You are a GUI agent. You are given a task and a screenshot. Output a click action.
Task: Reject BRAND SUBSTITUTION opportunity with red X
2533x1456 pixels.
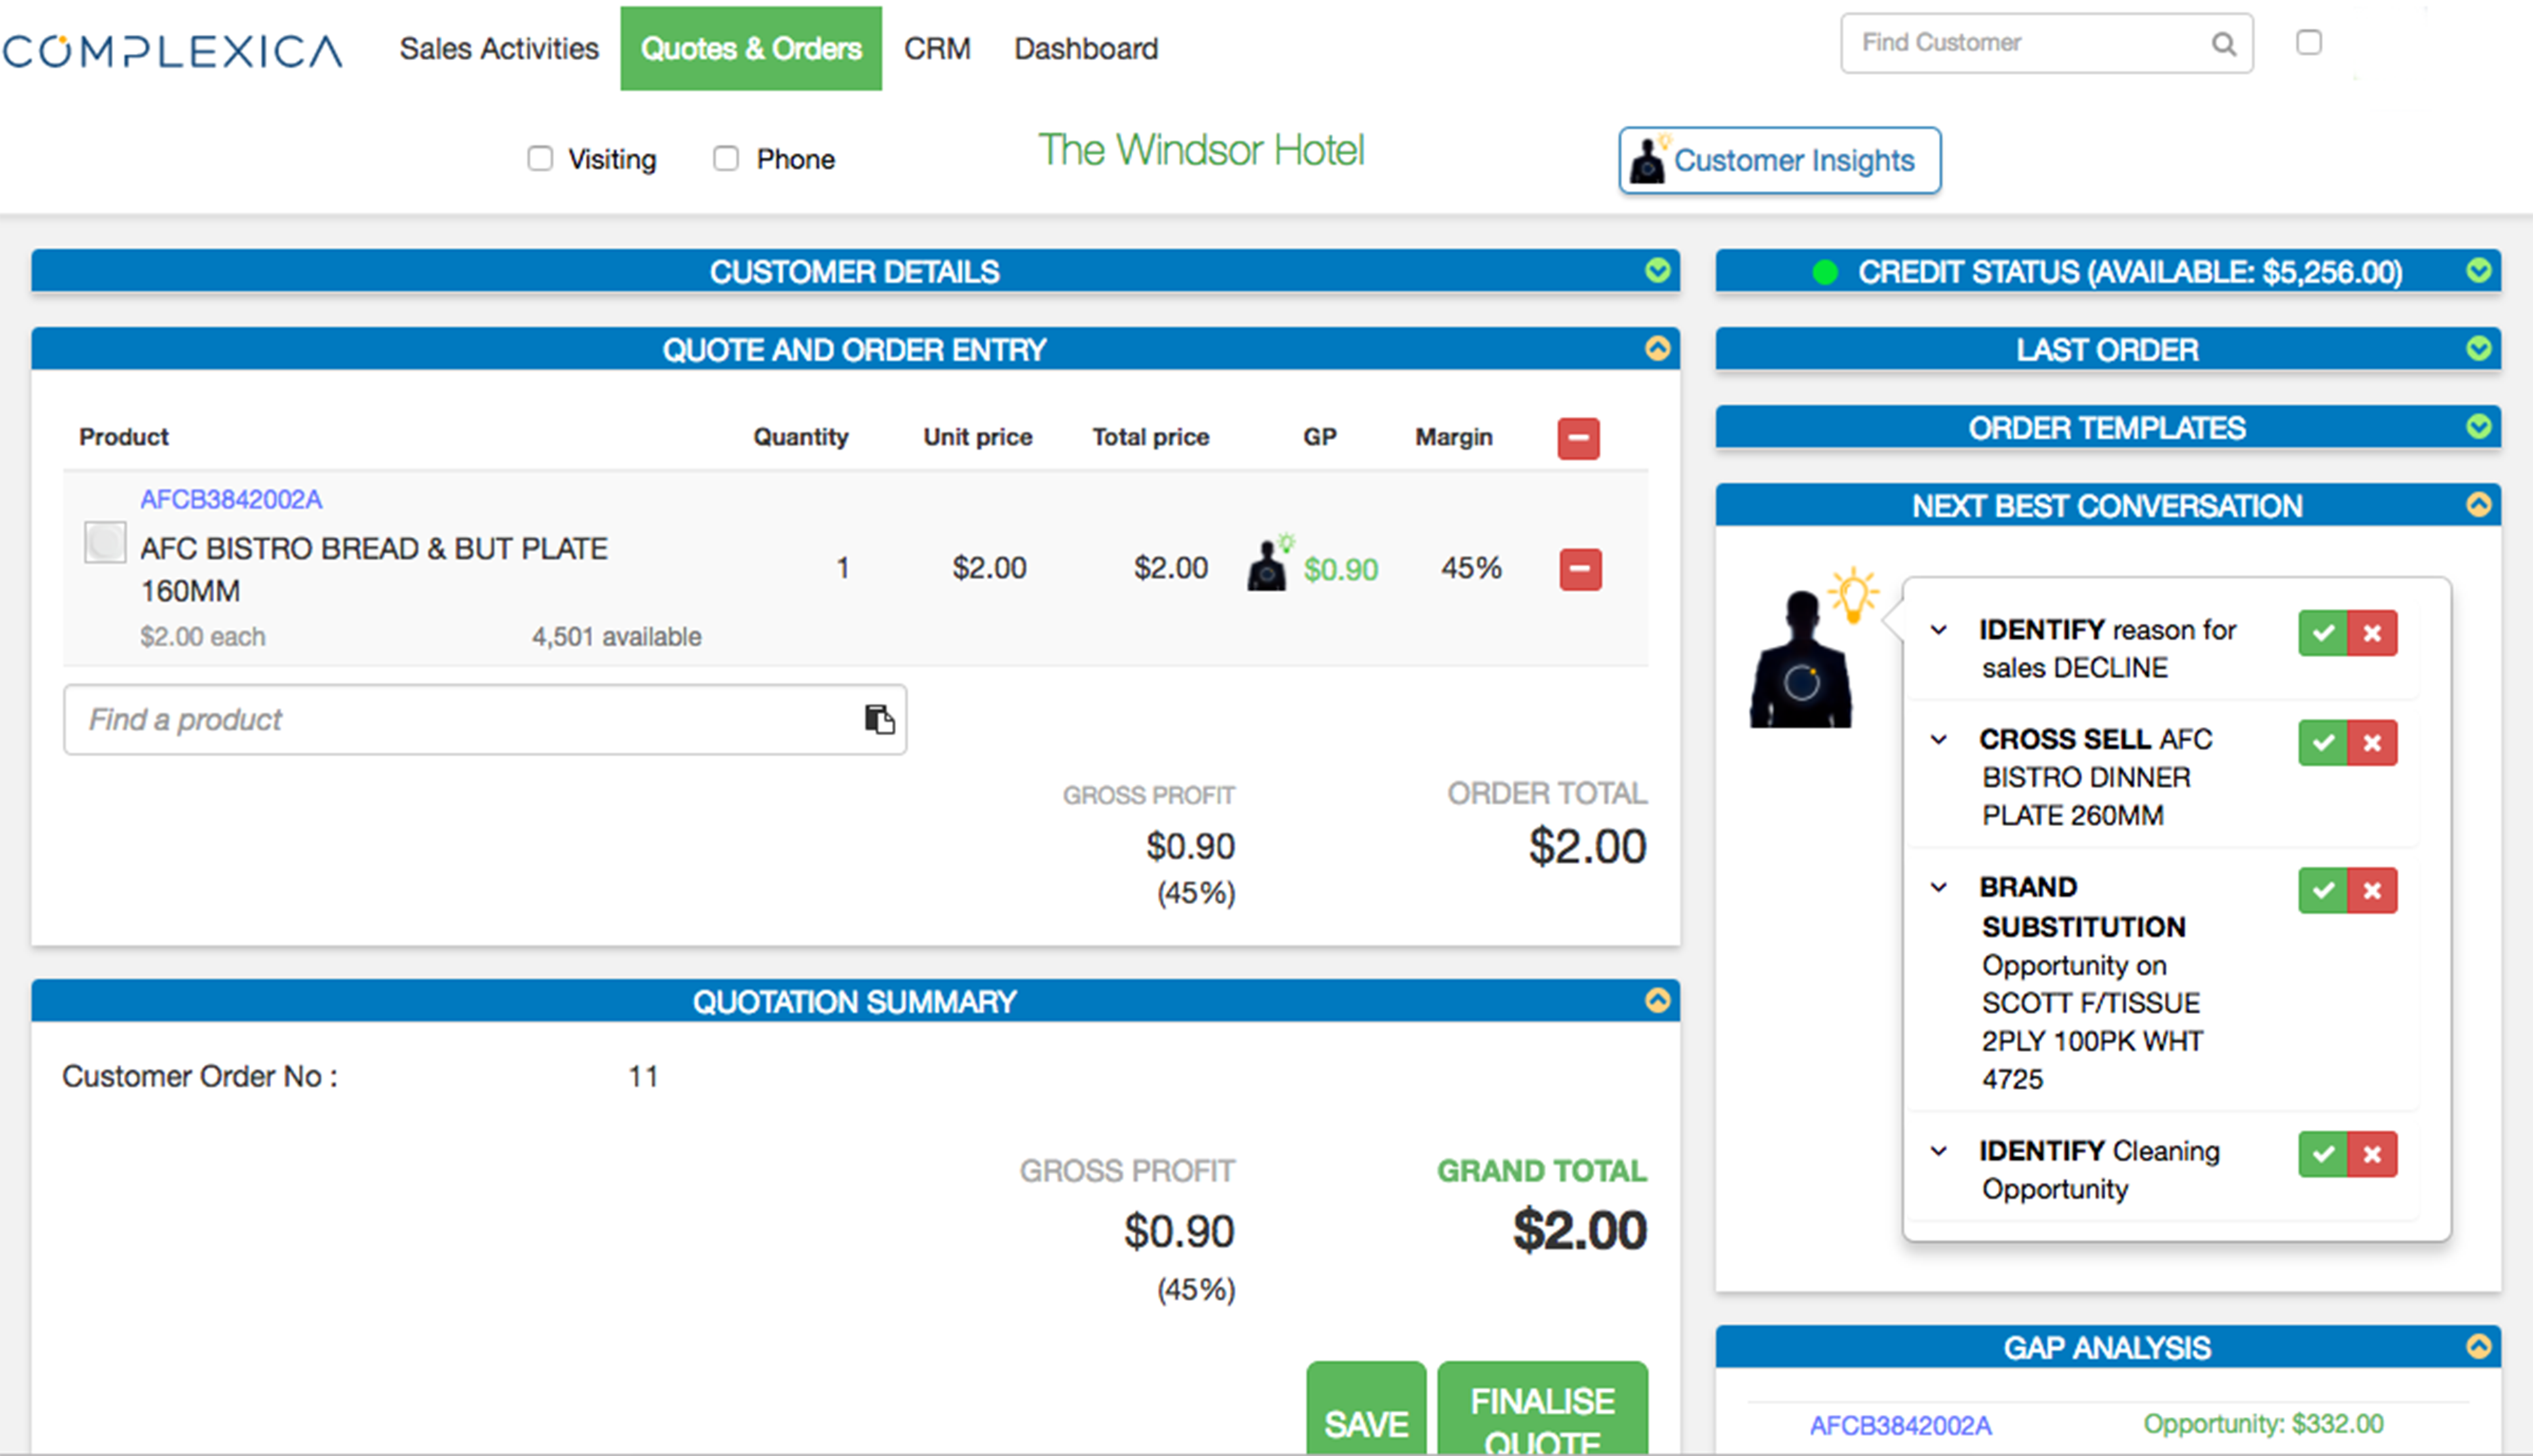pyautogui.click(x=2372, y=891)
